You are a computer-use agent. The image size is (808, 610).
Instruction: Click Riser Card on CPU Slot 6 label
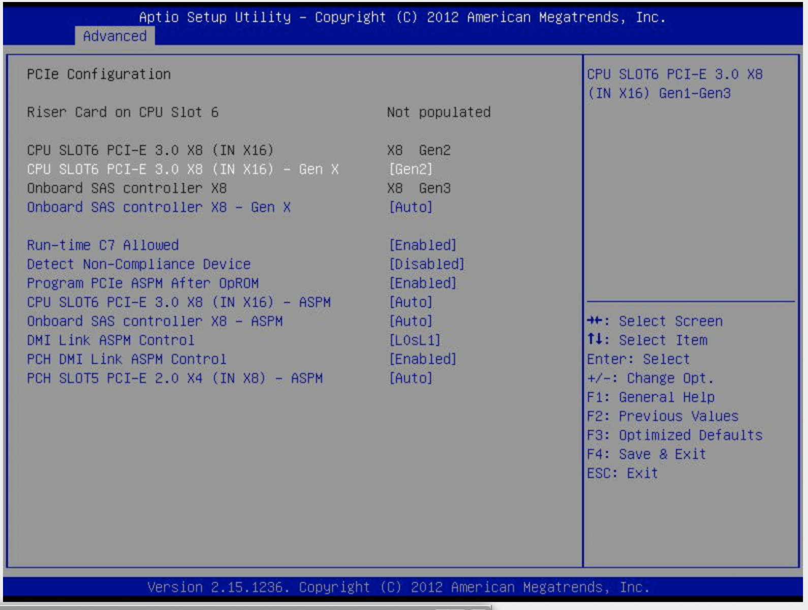click(122, 112)
